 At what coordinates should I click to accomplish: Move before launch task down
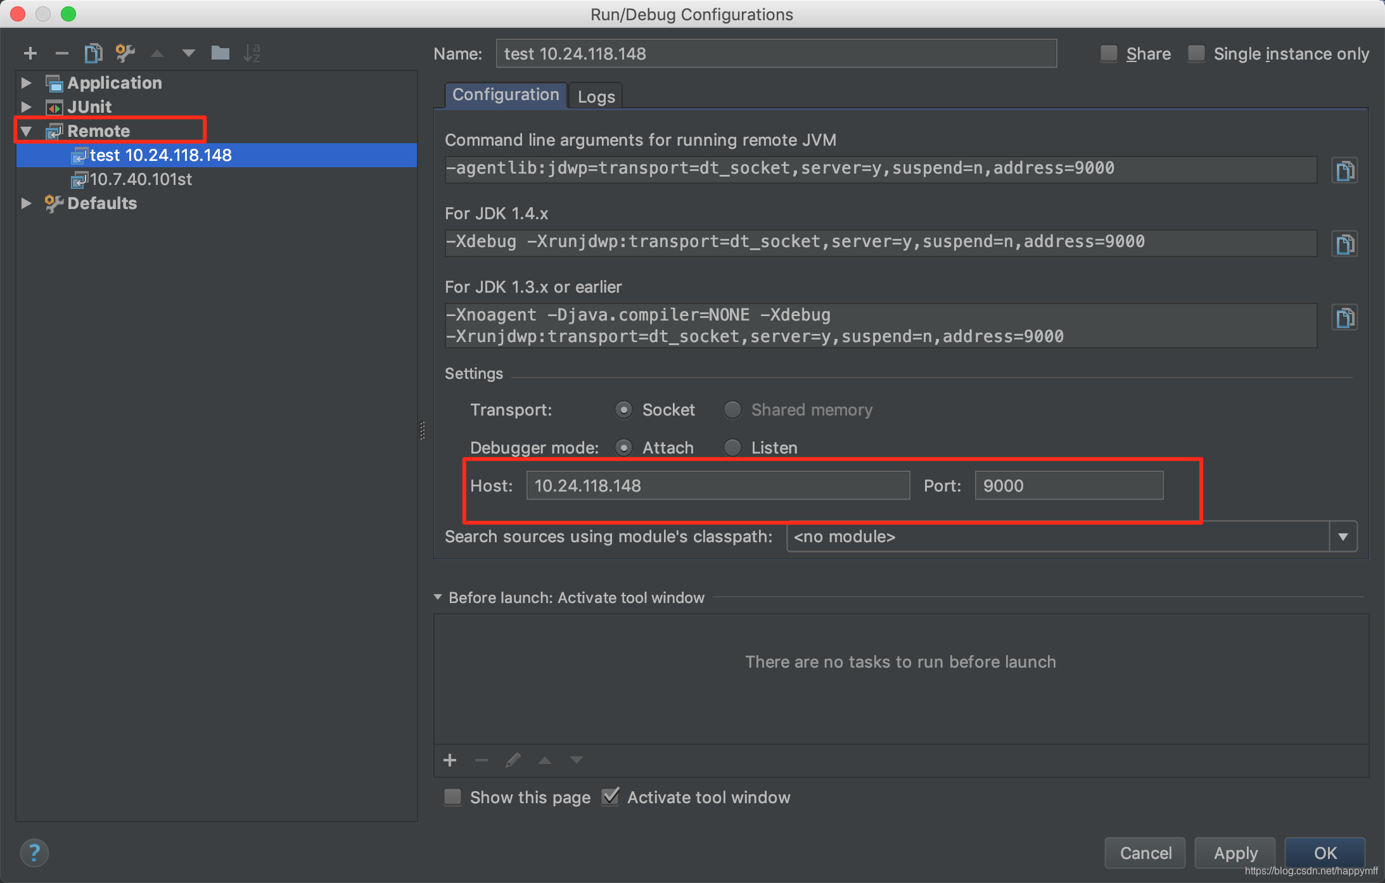click(576, 760)
